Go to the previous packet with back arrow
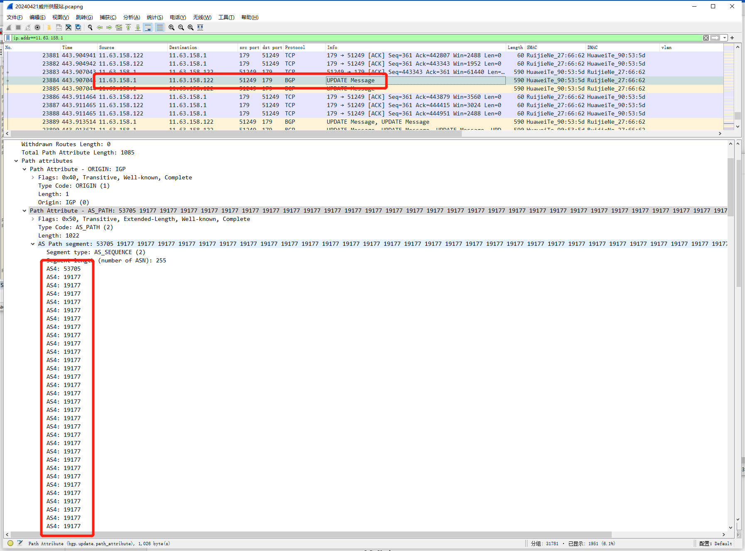This screenshot has height=551, width=745. 100,27
